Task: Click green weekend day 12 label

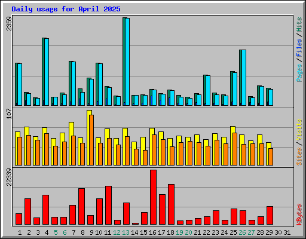Action: 117,232
